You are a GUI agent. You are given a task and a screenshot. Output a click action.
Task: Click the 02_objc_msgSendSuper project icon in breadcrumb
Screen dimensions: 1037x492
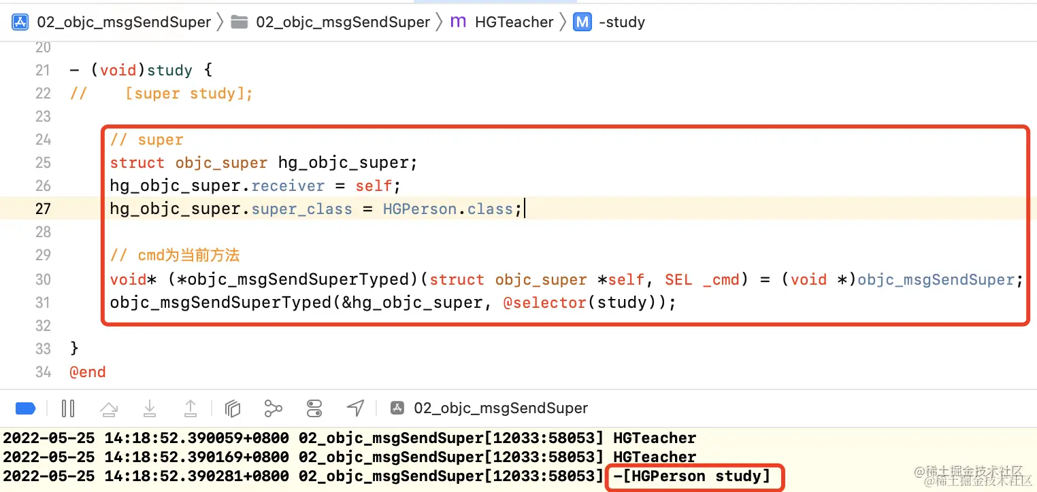[x=20, y=22]
